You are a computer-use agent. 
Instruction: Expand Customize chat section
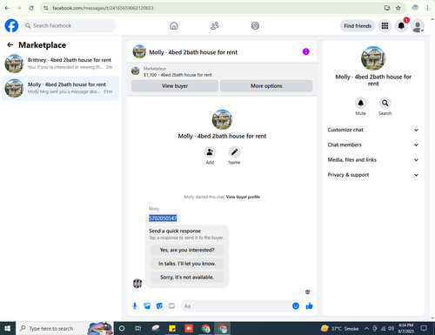click(x=373, y=130)
